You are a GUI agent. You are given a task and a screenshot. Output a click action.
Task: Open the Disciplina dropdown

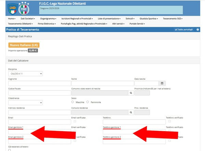25,73
